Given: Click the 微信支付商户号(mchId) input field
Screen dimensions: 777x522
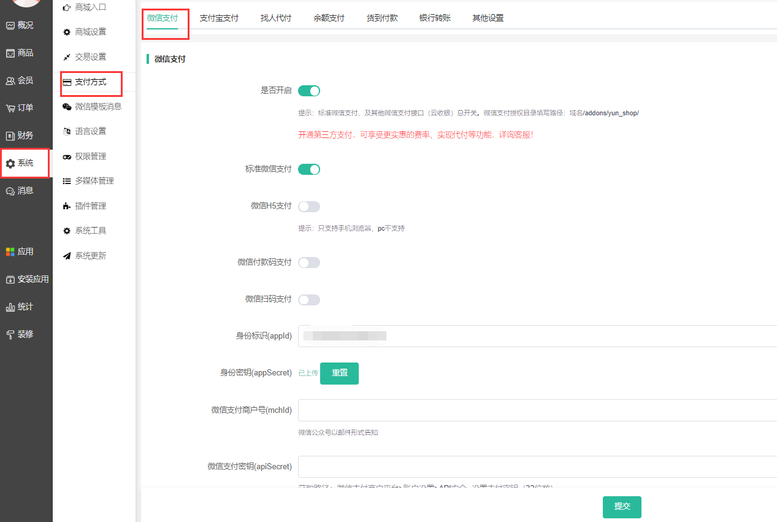Looking at the screenshot, I should pos(537,410).
